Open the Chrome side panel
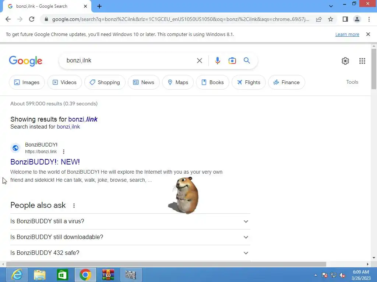 tap(345, 19)
